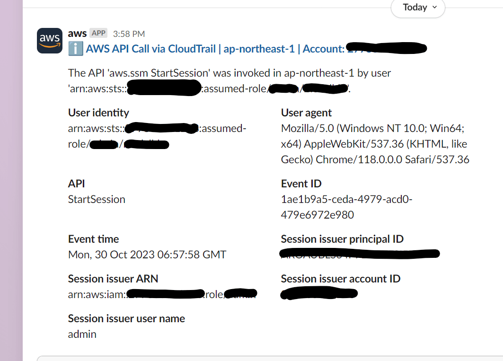Open the Today date dropdown
The height and width of the screenshot is (361, 503).
point(418,8)
